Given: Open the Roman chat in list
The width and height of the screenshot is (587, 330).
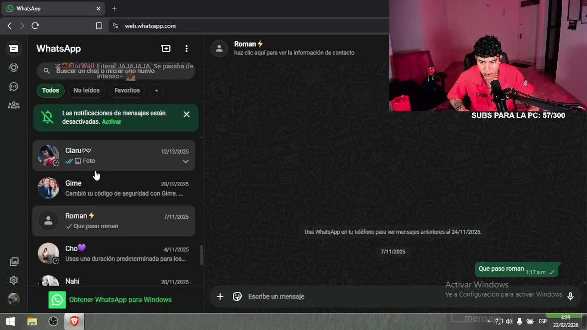Looking at the screenshot, I should point(114,221).
